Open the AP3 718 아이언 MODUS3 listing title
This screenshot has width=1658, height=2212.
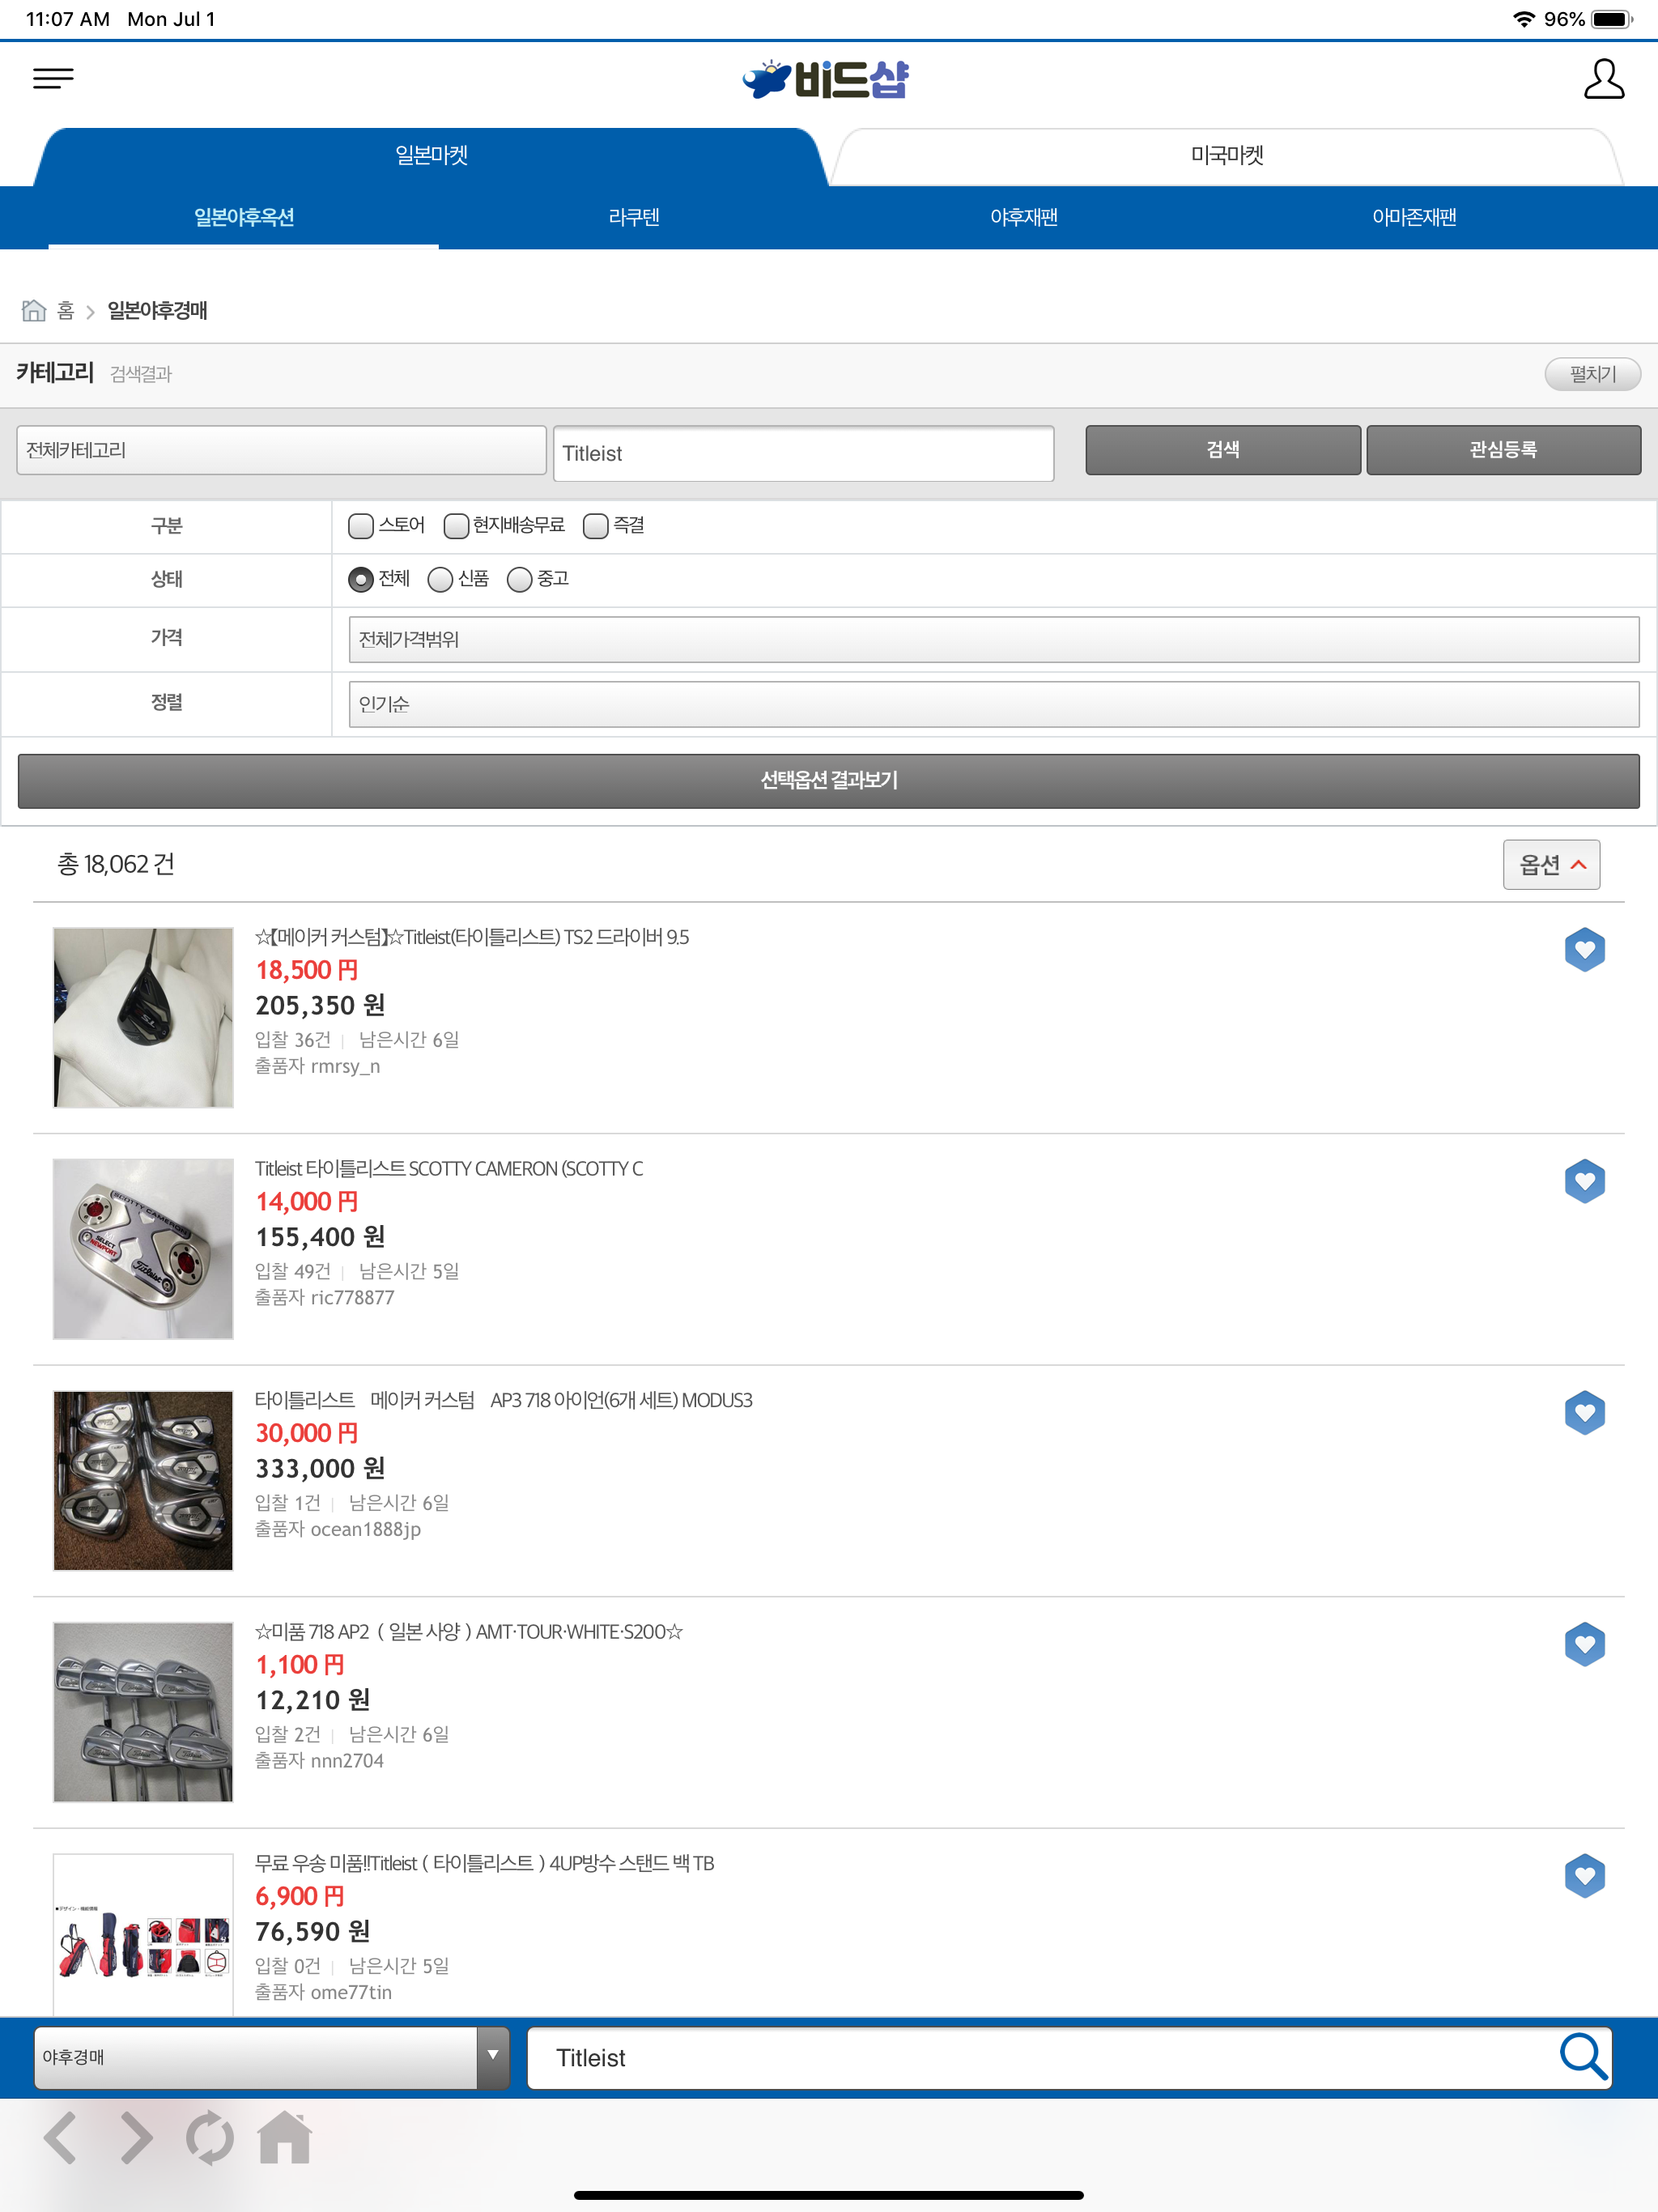pyautogui.click(x=504, y=1400)
